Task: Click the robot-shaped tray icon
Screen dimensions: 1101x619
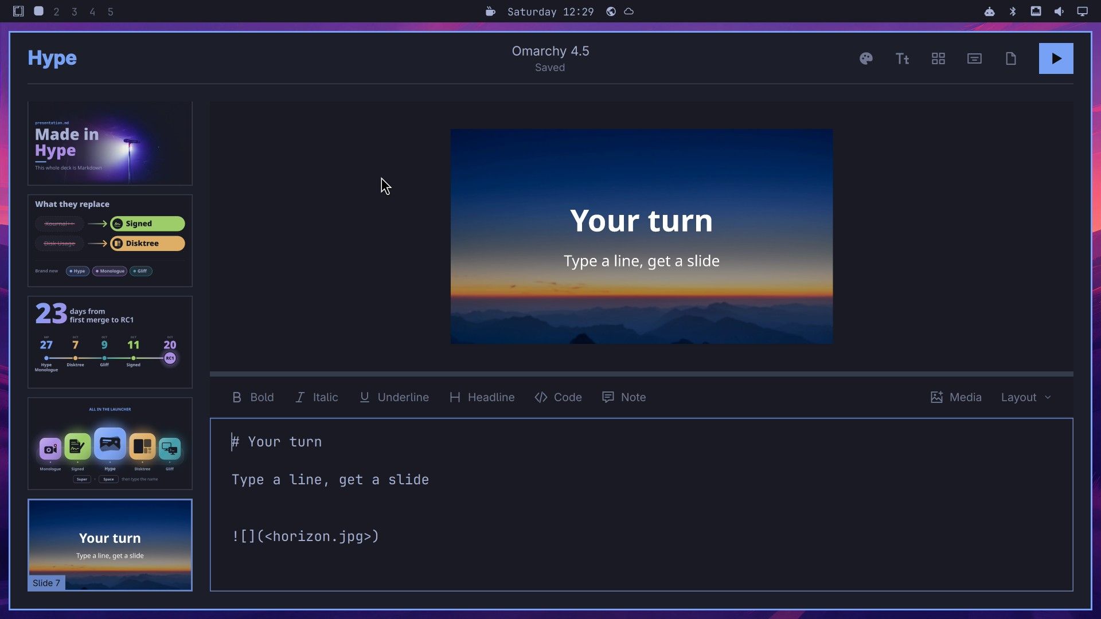Action: point(989,11)
